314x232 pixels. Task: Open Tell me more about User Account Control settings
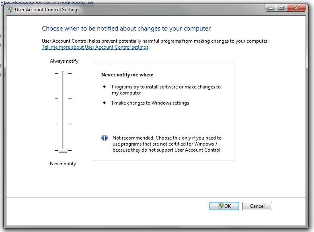pyautogui.click(x=95, y=47)
